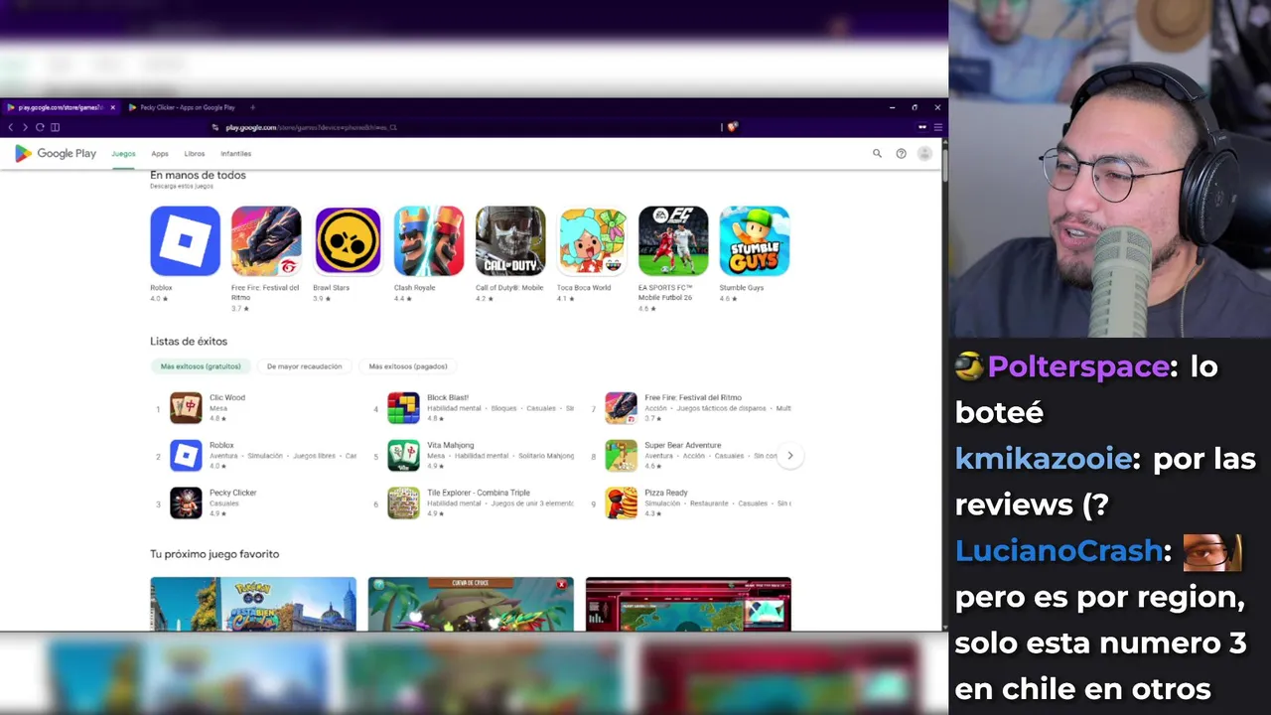
Task: Click the Polterspace username in chat
Action: pyautogui.click(x=1078, y=366)
